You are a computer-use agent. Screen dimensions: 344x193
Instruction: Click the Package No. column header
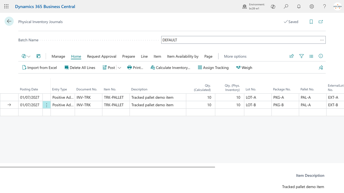point(282,89)
